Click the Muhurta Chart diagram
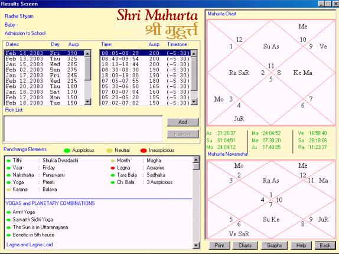Viewport: 339px width, 254px height. (x=271, y=73)
